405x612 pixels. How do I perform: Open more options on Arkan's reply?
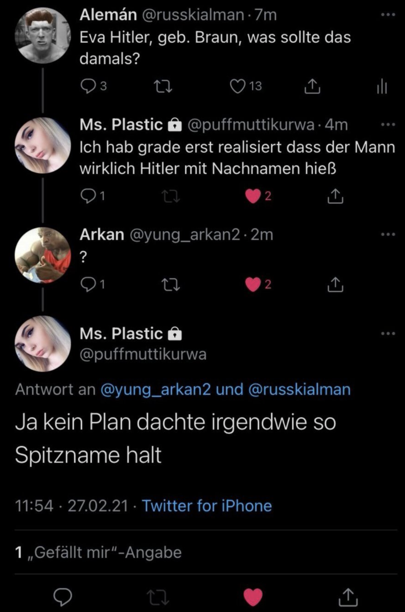coord(388,235)
